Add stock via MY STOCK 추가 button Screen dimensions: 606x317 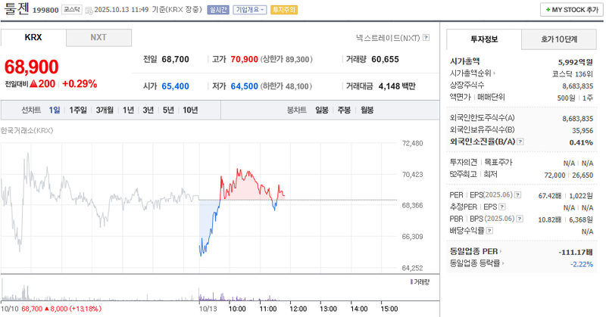570,9
